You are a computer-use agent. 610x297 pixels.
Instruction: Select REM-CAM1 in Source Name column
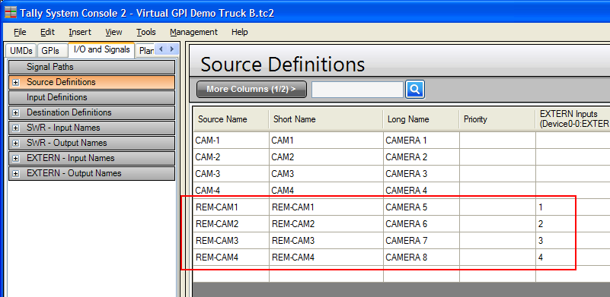pos(231,207)
